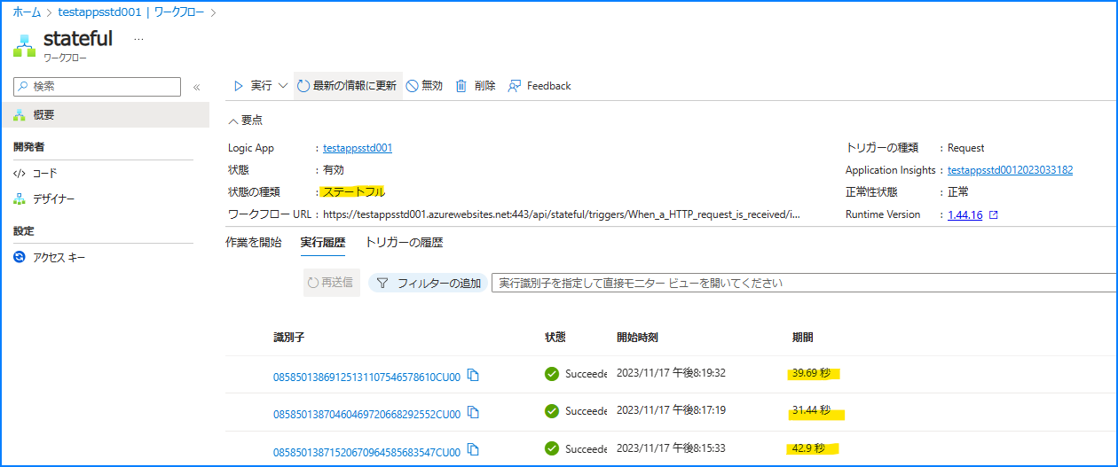Open run 08585013871520670964585683547CU00
Viewport: 1118px width, 467px height.
pyautogui.click(x=366, y=452)
